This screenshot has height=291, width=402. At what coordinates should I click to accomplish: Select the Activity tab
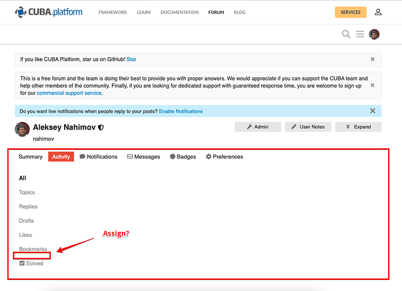click(61, 156)
